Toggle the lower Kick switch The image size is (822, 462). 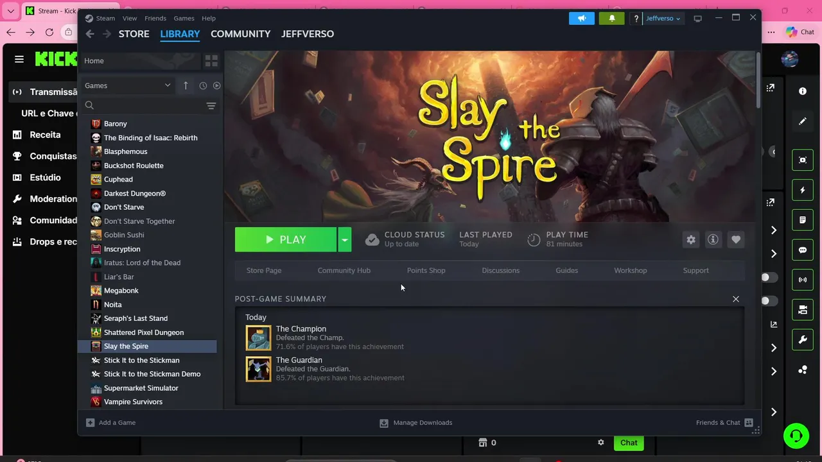tap(769, 301)
